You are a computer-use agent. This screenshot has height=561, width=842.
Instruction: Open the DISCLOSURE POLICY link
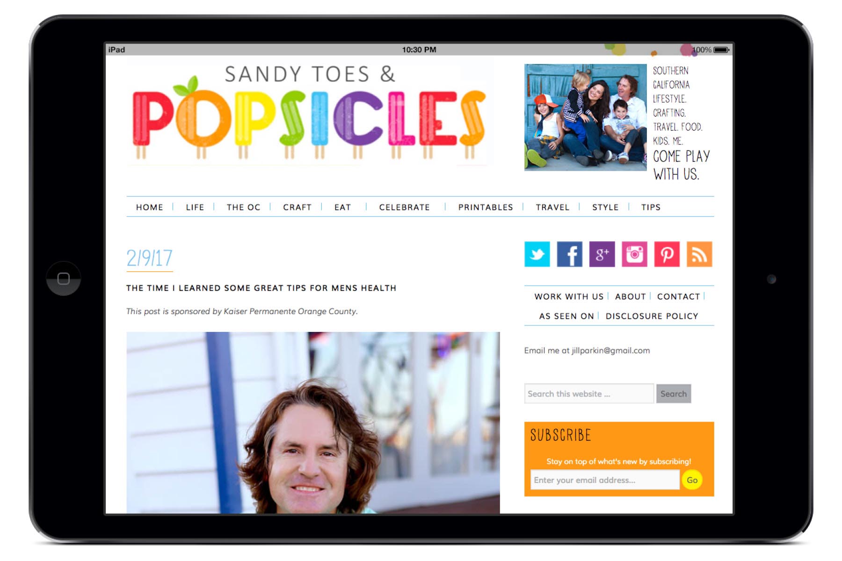(x=652, y=316)
